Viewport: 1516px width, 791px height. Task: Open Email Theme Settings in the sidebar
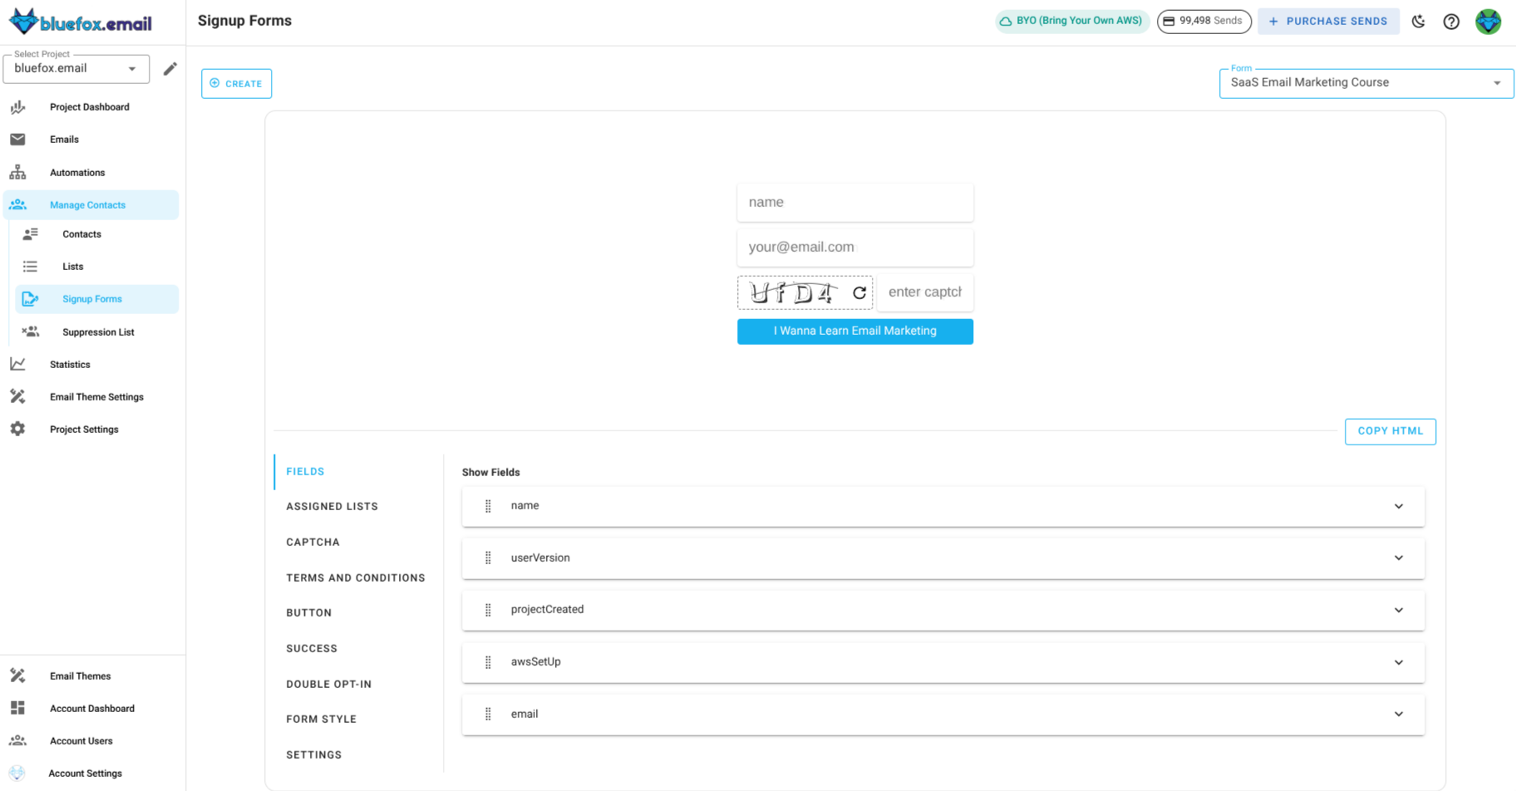[x=96, y=396]
